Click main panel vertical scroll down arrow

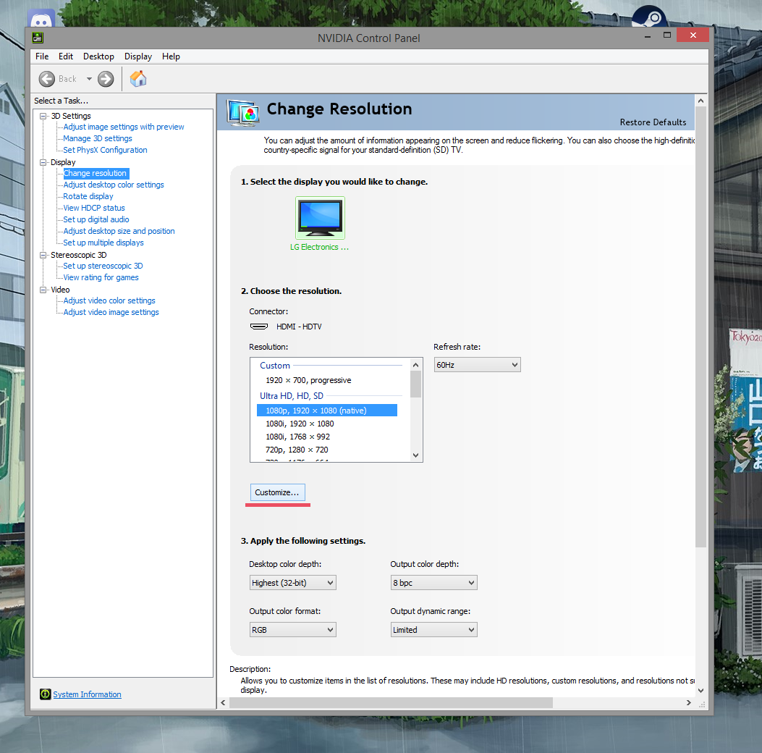point(700,690)
